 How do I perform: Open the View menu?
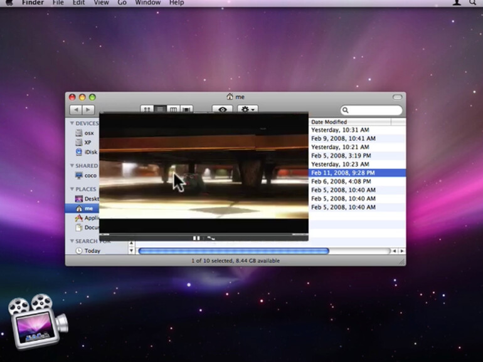coord(101,3)
